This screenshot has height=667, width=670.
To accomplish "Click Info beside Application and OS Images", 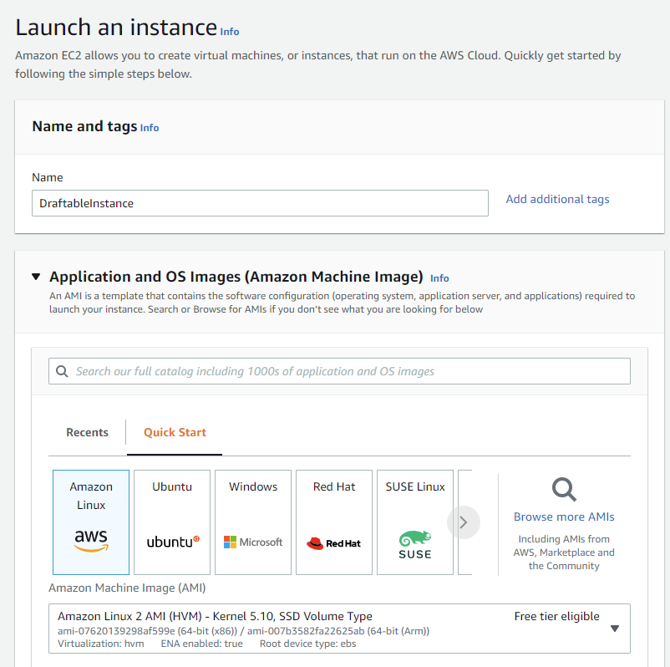I will pos(439,277).
